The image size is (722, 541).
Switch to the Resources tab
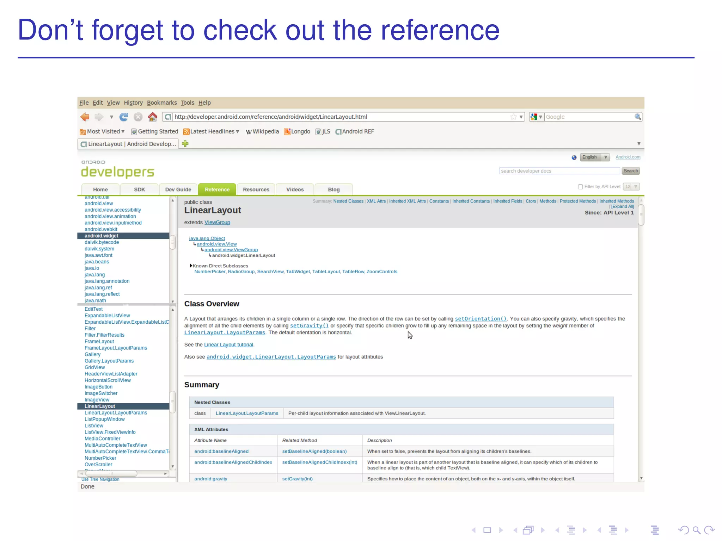point(256,189)
